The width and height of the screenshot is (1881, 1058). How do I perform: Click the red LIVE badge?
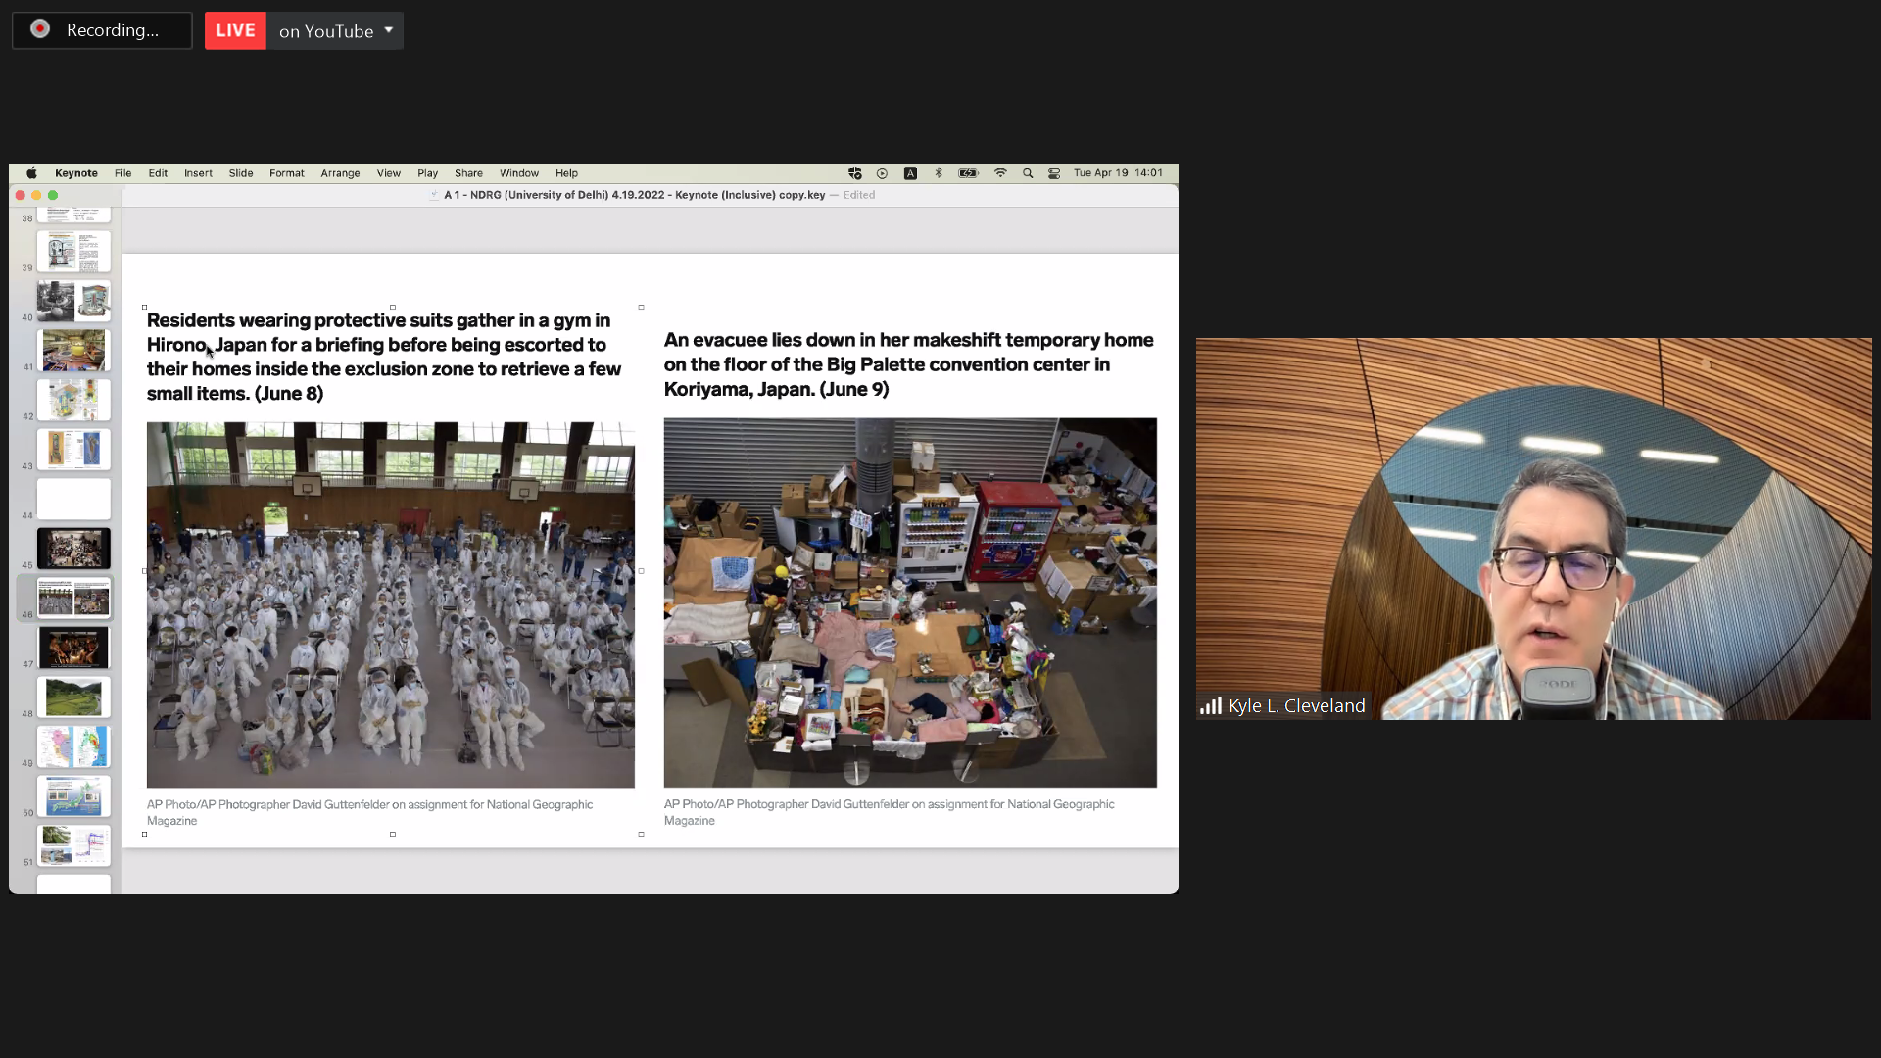click(235, 30)
